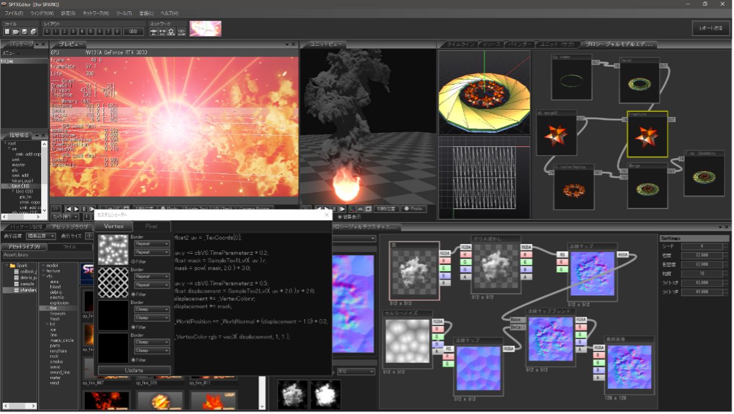Switch to the Pixel shader tab
734x414 pixels.
pyautogui.click(x=151, y=226)
